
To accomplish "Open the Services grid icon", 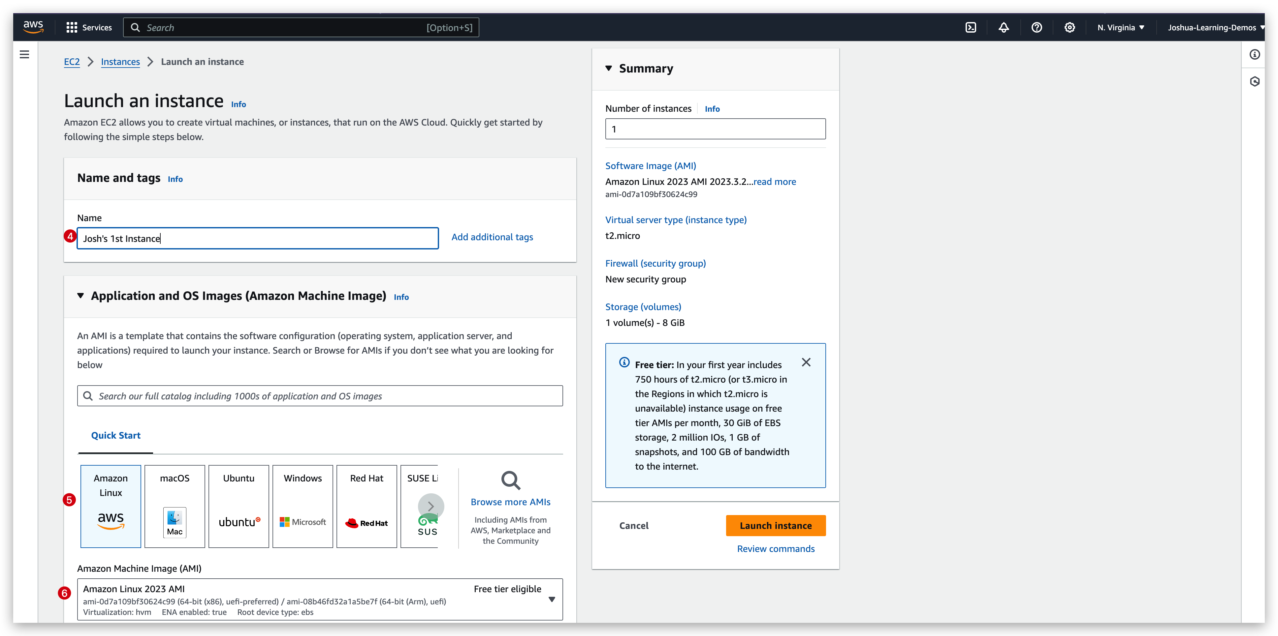I will tap(72, 27).
